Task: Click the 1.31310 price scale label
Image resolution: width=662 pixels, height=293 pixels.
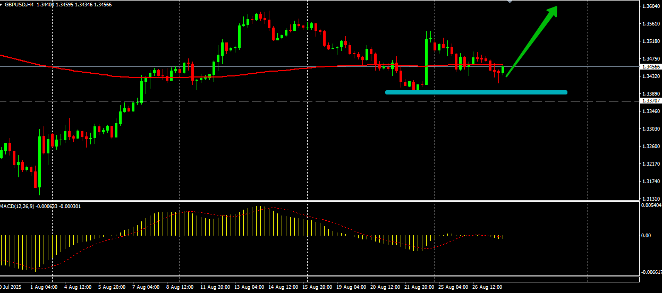Action: [650, 199]
